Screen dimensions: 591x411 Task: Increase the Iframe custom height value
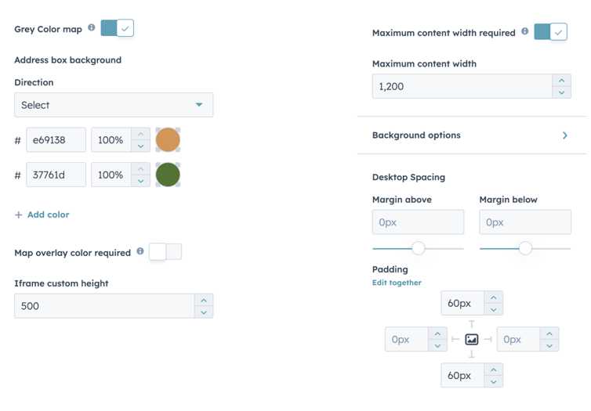(204, 300)
